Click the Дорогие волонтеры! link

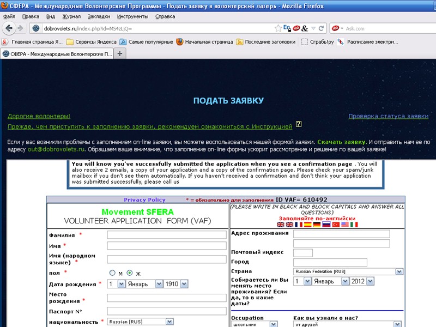click(x=39, y=116)
